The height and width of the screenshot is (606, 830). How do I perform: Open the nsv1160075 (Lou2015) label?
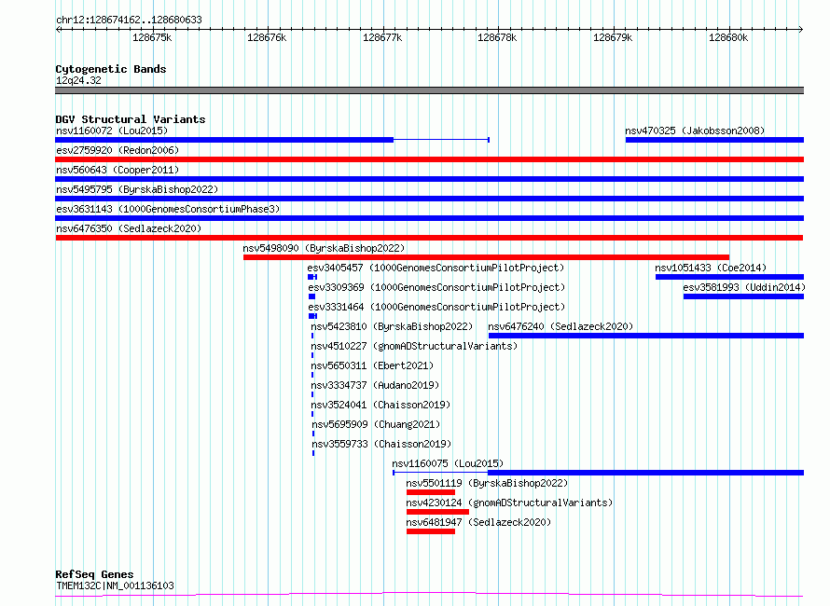448,463
